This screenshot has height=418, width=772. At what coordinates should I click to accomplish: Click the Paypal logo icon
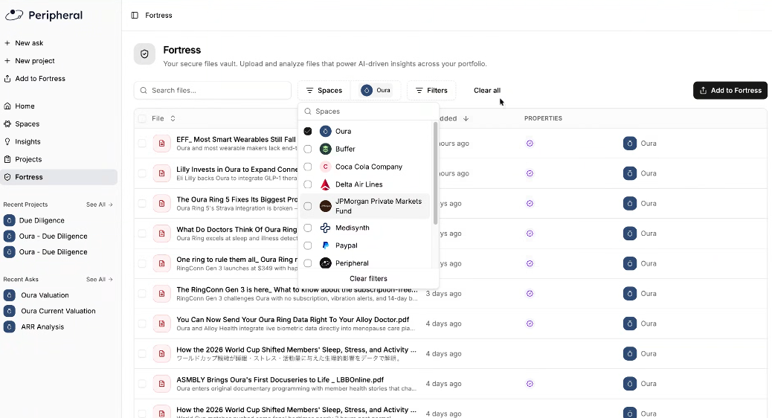coord(326,245)
